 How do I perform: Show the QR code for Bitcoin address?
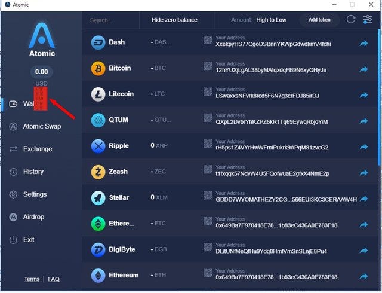208,66
